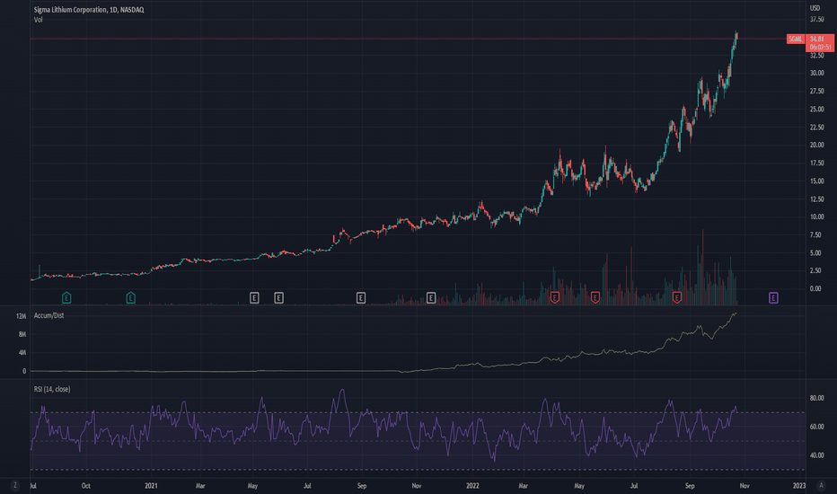
Task: Open the USD currency selector
Action: 815,8
